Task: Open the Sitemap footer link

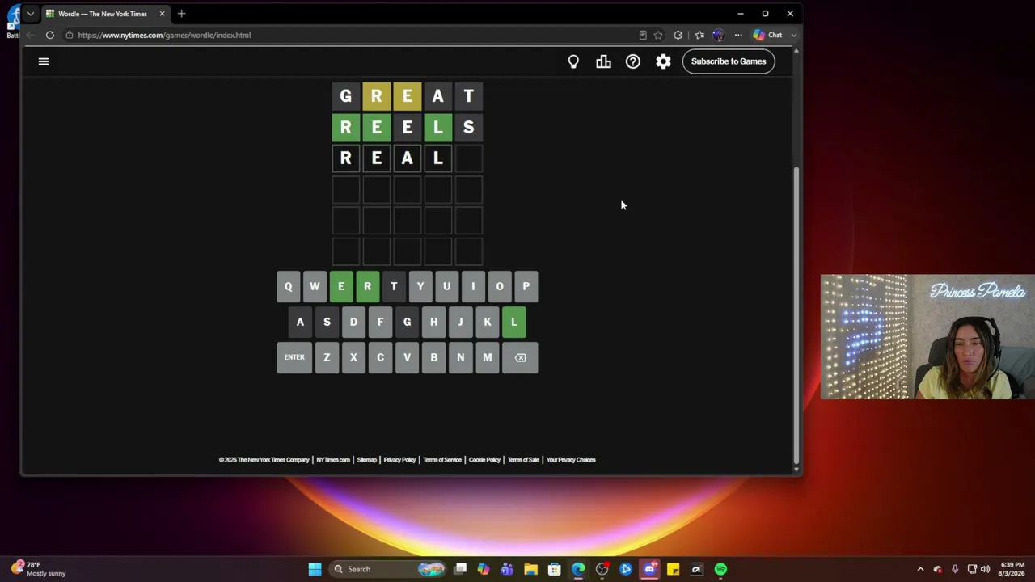Action: (x=367, y=460)
